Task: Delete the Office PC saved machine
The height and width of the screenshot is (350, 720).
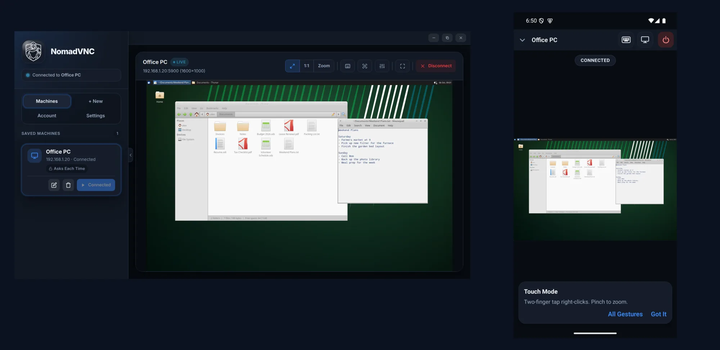Action: coord(68,185)
